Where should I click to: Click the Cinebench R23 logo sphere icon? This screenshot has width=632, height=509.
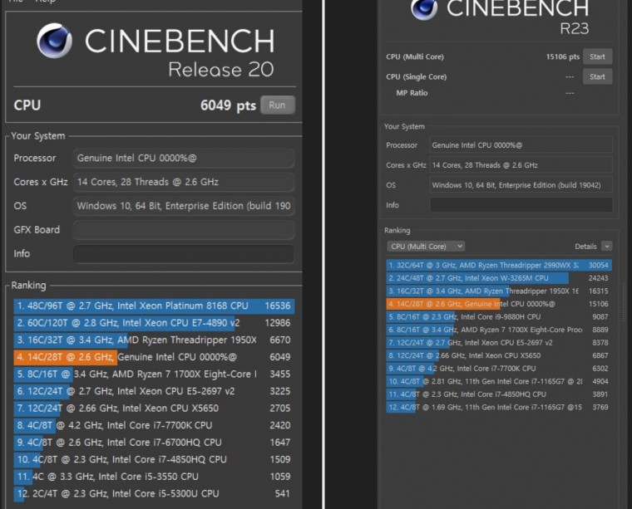(x=424, y=8)
